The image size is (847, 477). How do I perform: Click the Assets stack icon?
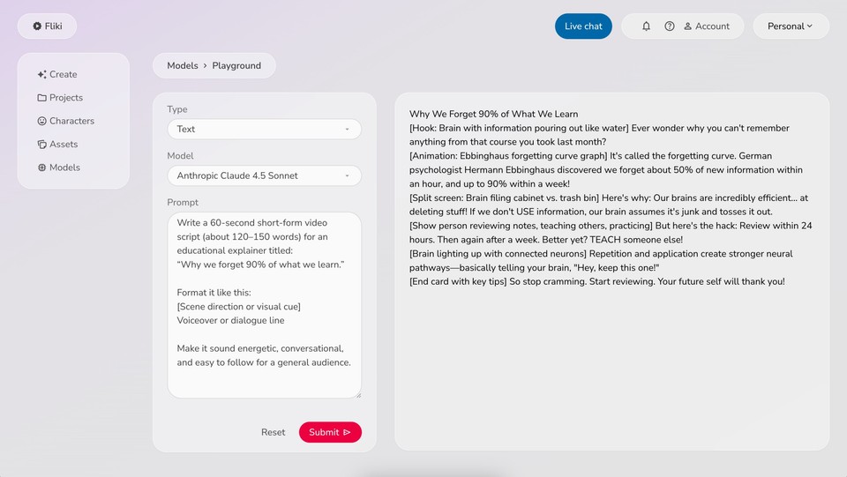click(x=41, y=145)
